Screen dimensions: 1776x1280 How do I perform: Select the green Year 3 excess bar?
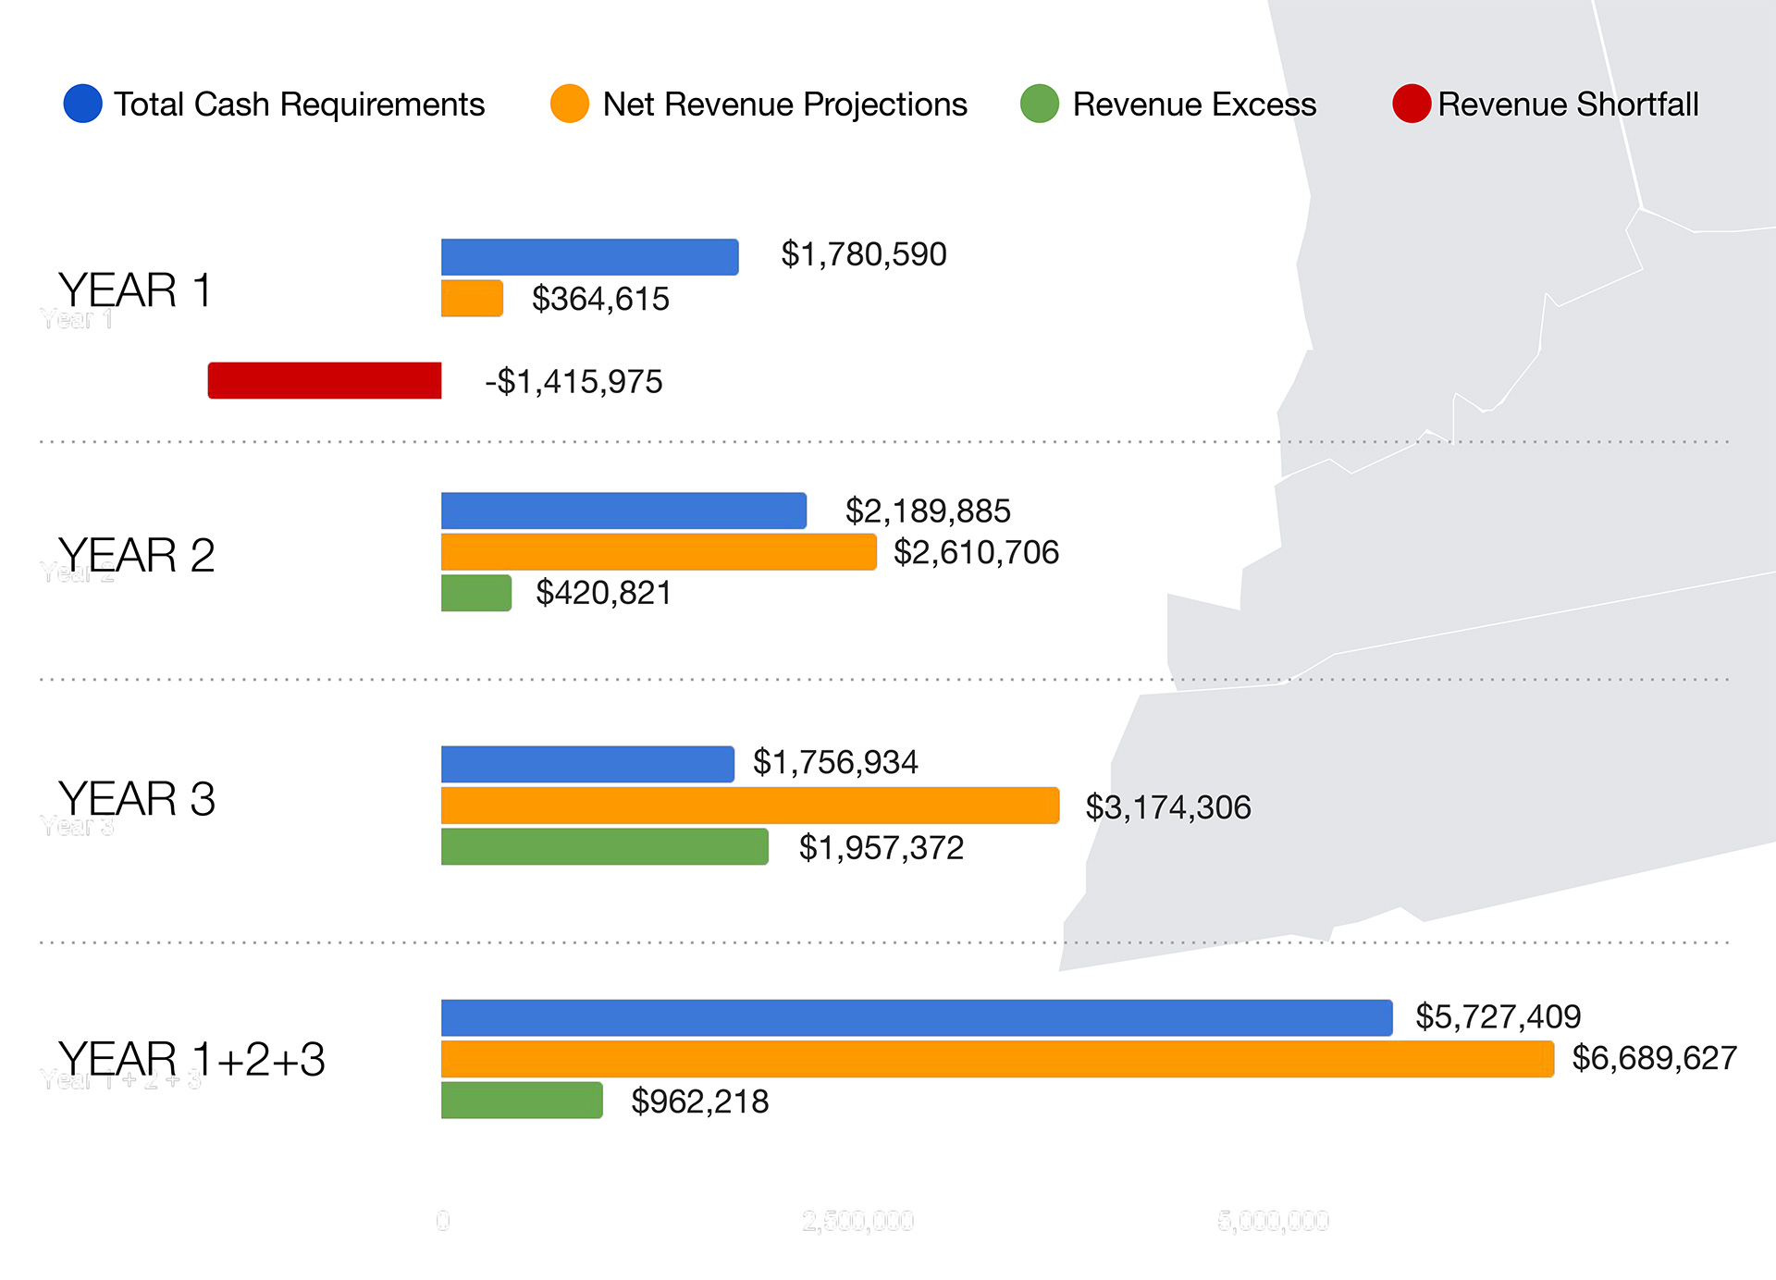pos(604,846)
